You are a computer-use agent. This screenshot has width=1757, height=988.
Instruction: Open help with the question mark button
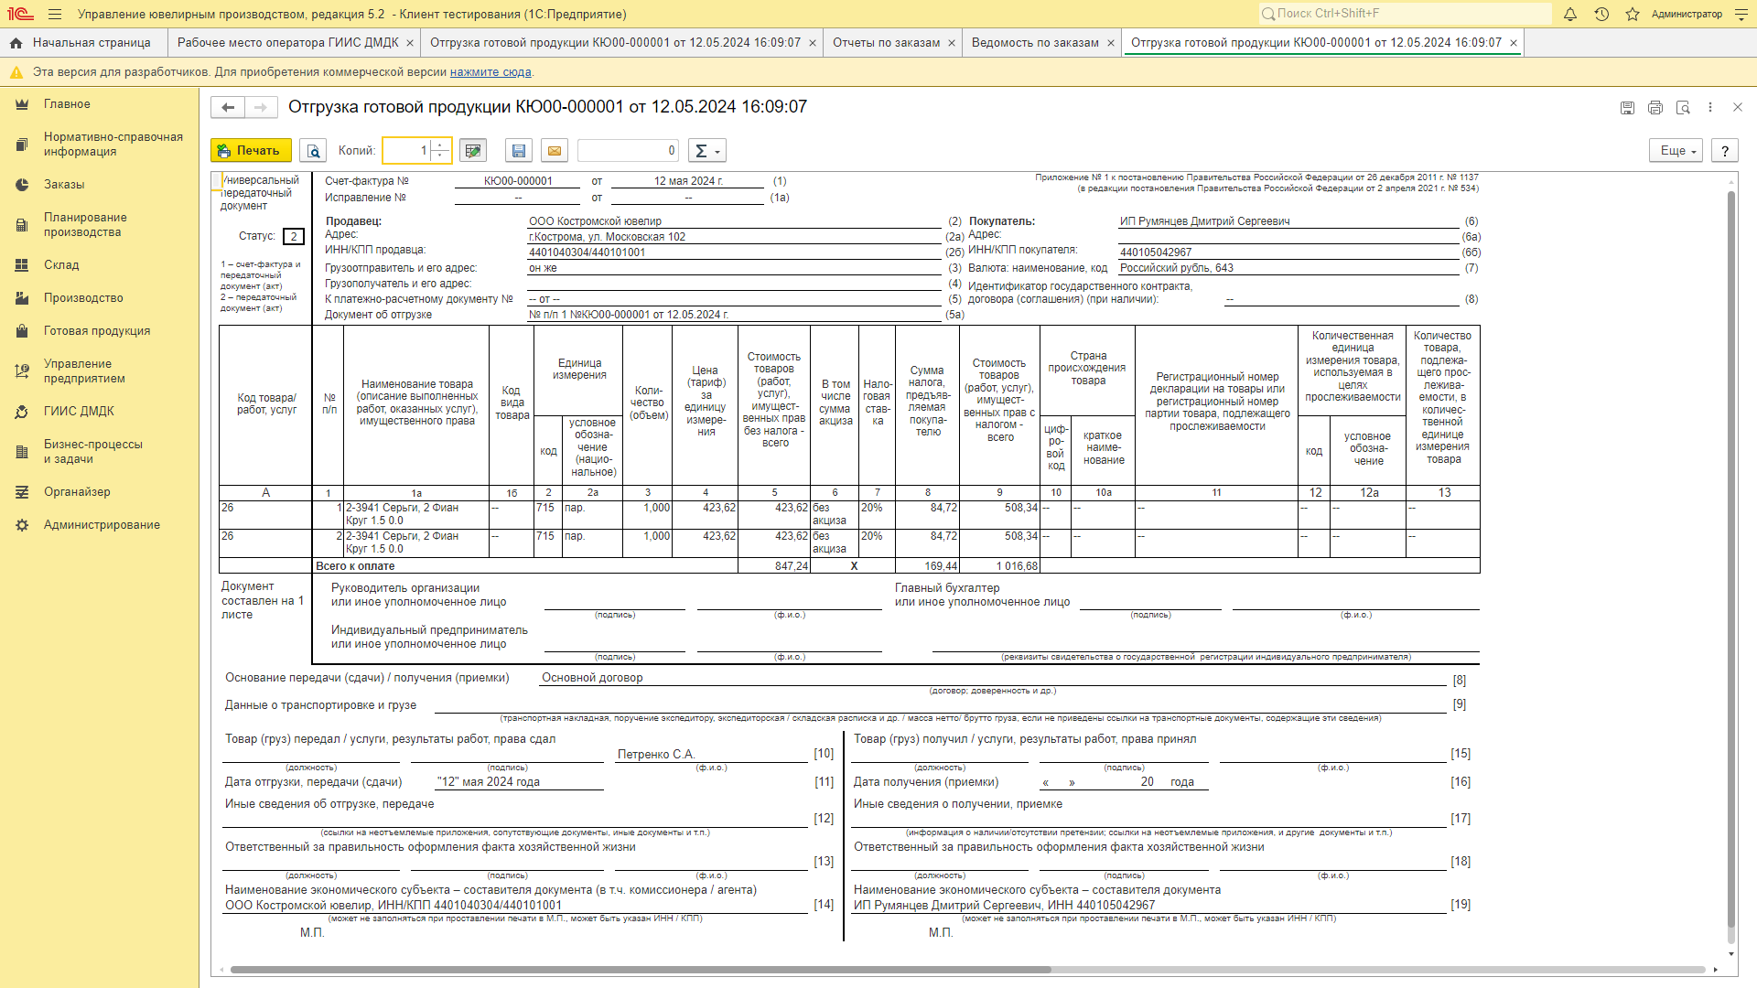point(1725,151)
